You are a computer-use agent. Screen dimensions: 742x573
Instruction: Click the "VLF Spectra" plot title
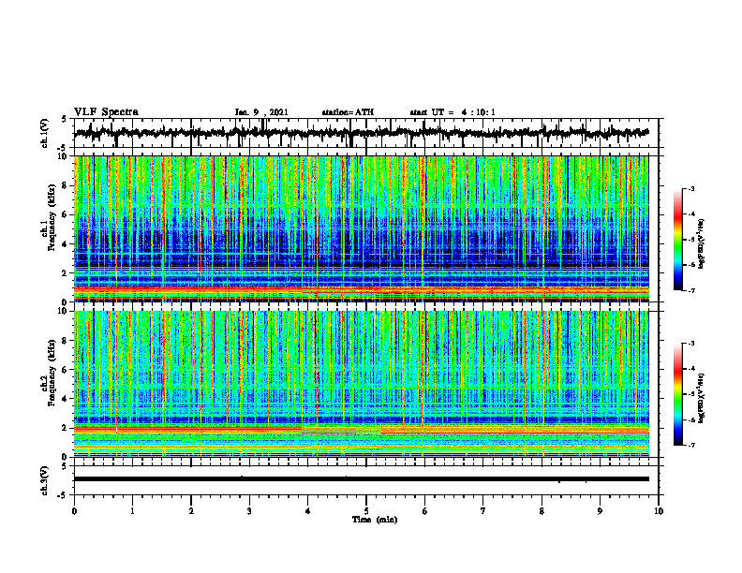pyautogui.click(x=106, y=112)
